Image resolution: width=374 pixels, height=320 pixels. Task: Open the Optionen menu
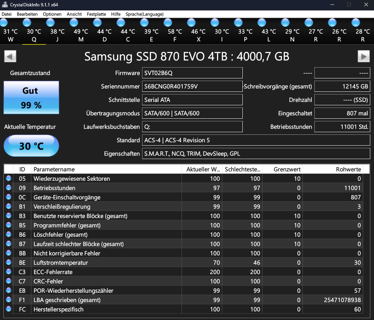(52, 14)
